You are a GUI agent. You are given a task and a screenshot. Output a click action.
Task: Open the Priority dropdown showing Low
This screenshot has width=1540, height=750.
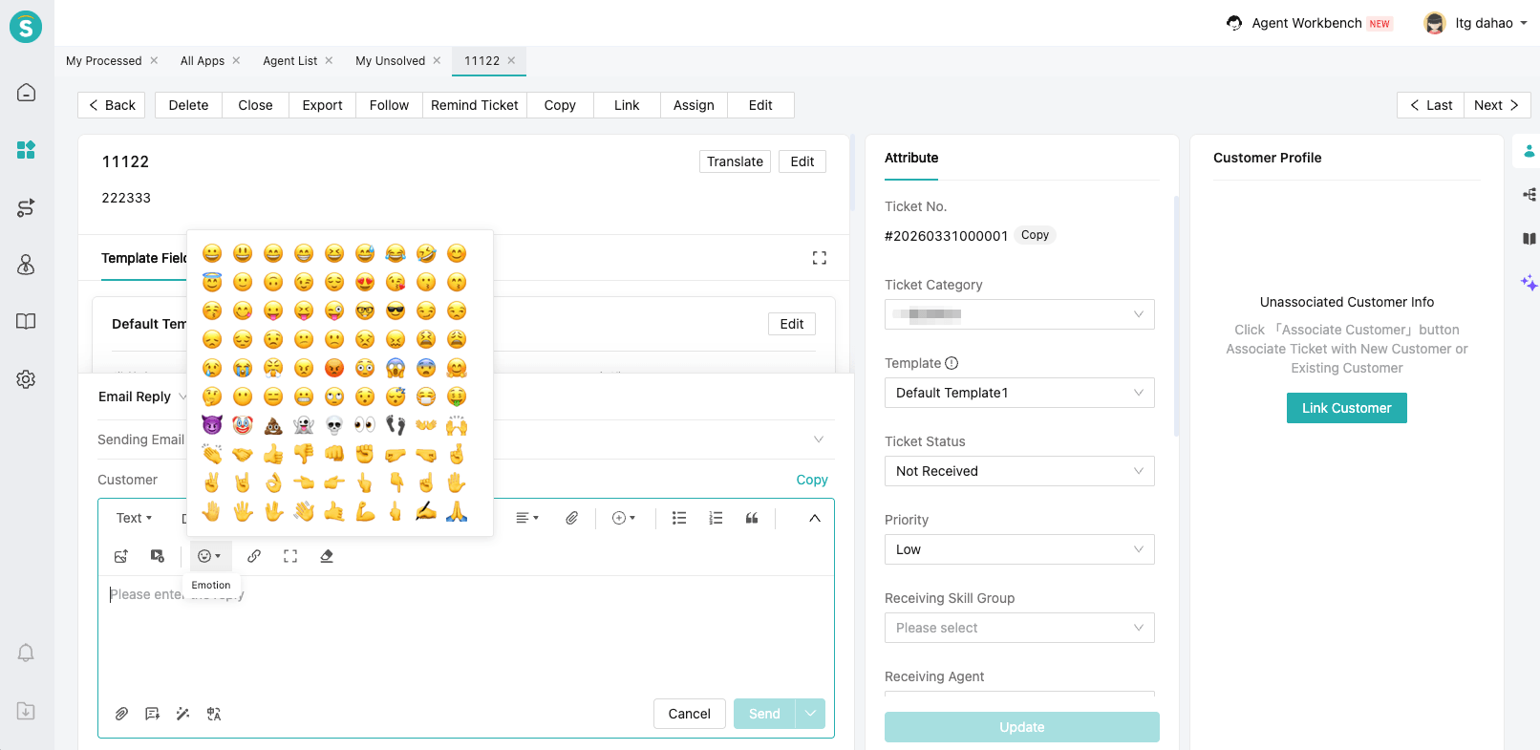pos(1019,549)
